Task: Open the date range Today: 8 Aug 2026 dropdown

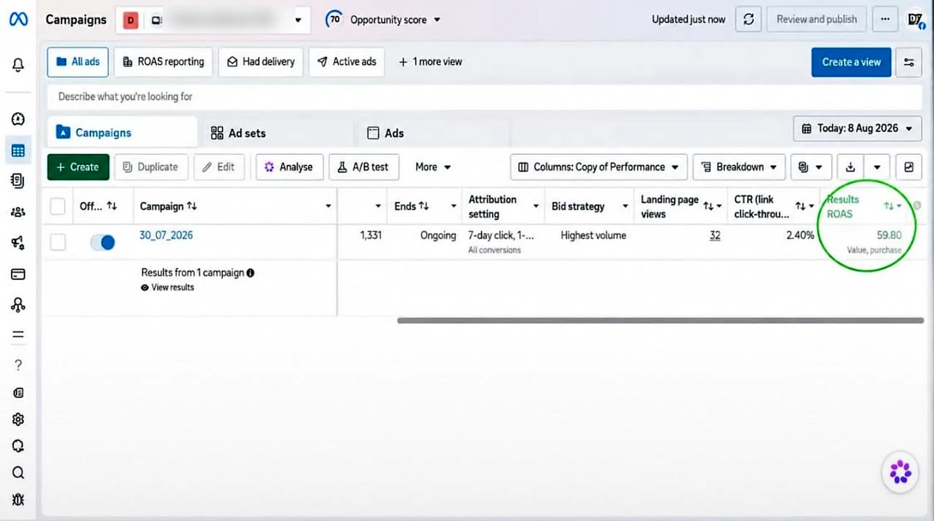Action: 858,128
